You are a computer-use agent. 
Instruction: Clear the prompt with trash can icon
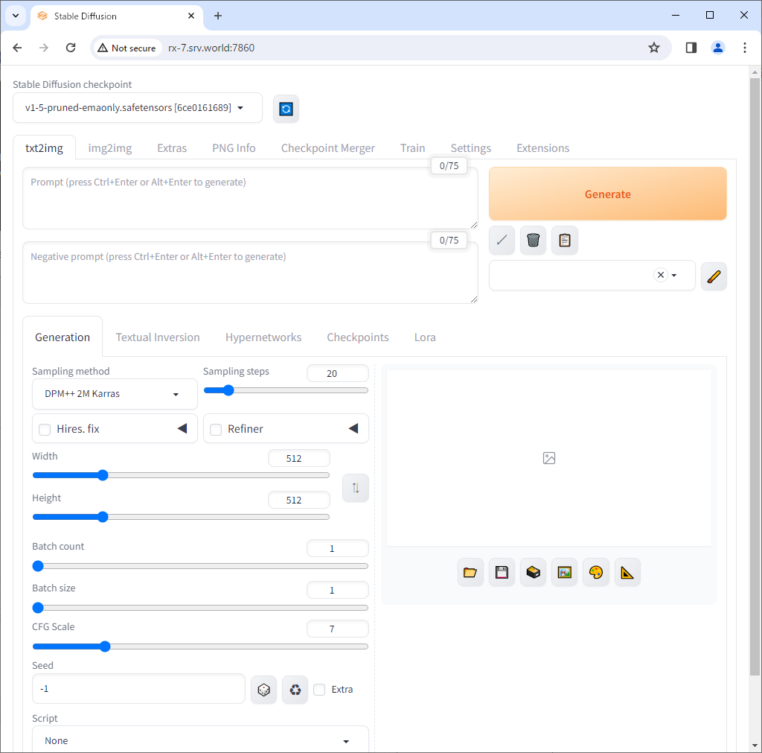(533, 240)
